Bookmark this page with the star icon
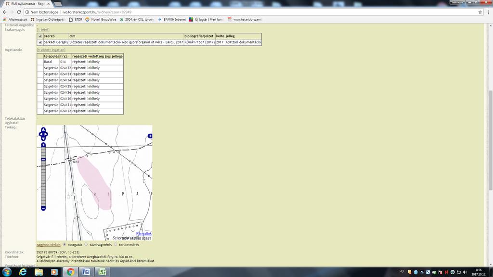The height and width of the screenshot is (277, 493). 480,12
